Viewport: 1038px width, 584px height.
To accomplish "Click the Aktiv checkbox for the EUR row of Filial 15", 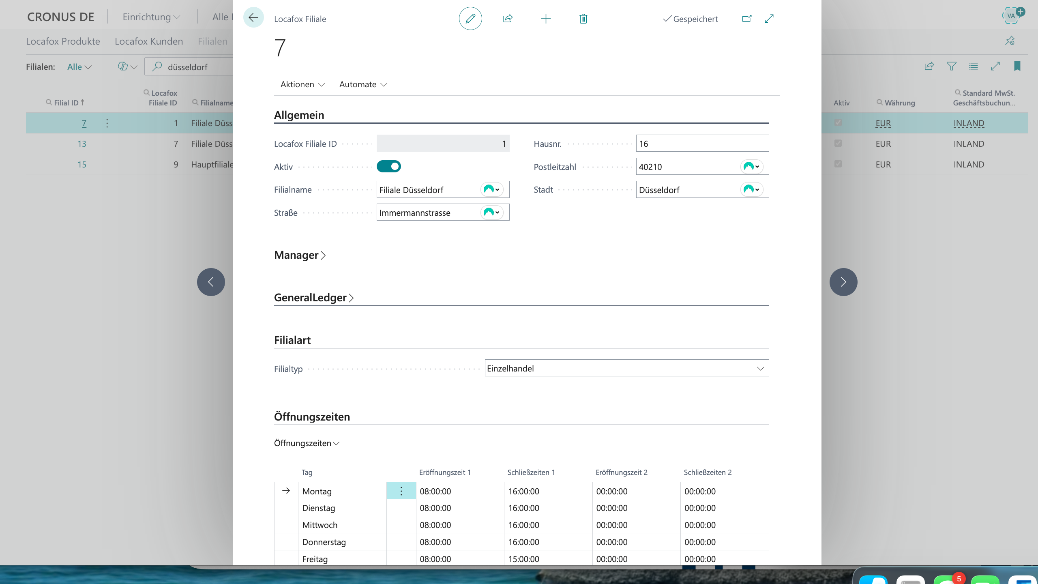I will [x=838, y=164].
